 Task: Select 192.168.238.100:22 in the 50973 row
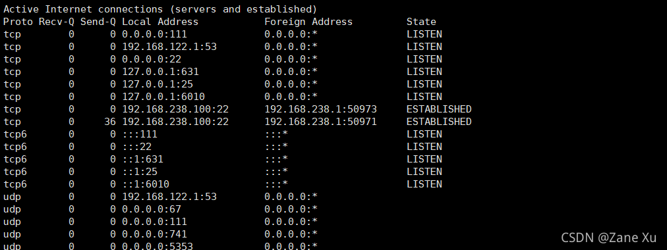coord(175,109)
